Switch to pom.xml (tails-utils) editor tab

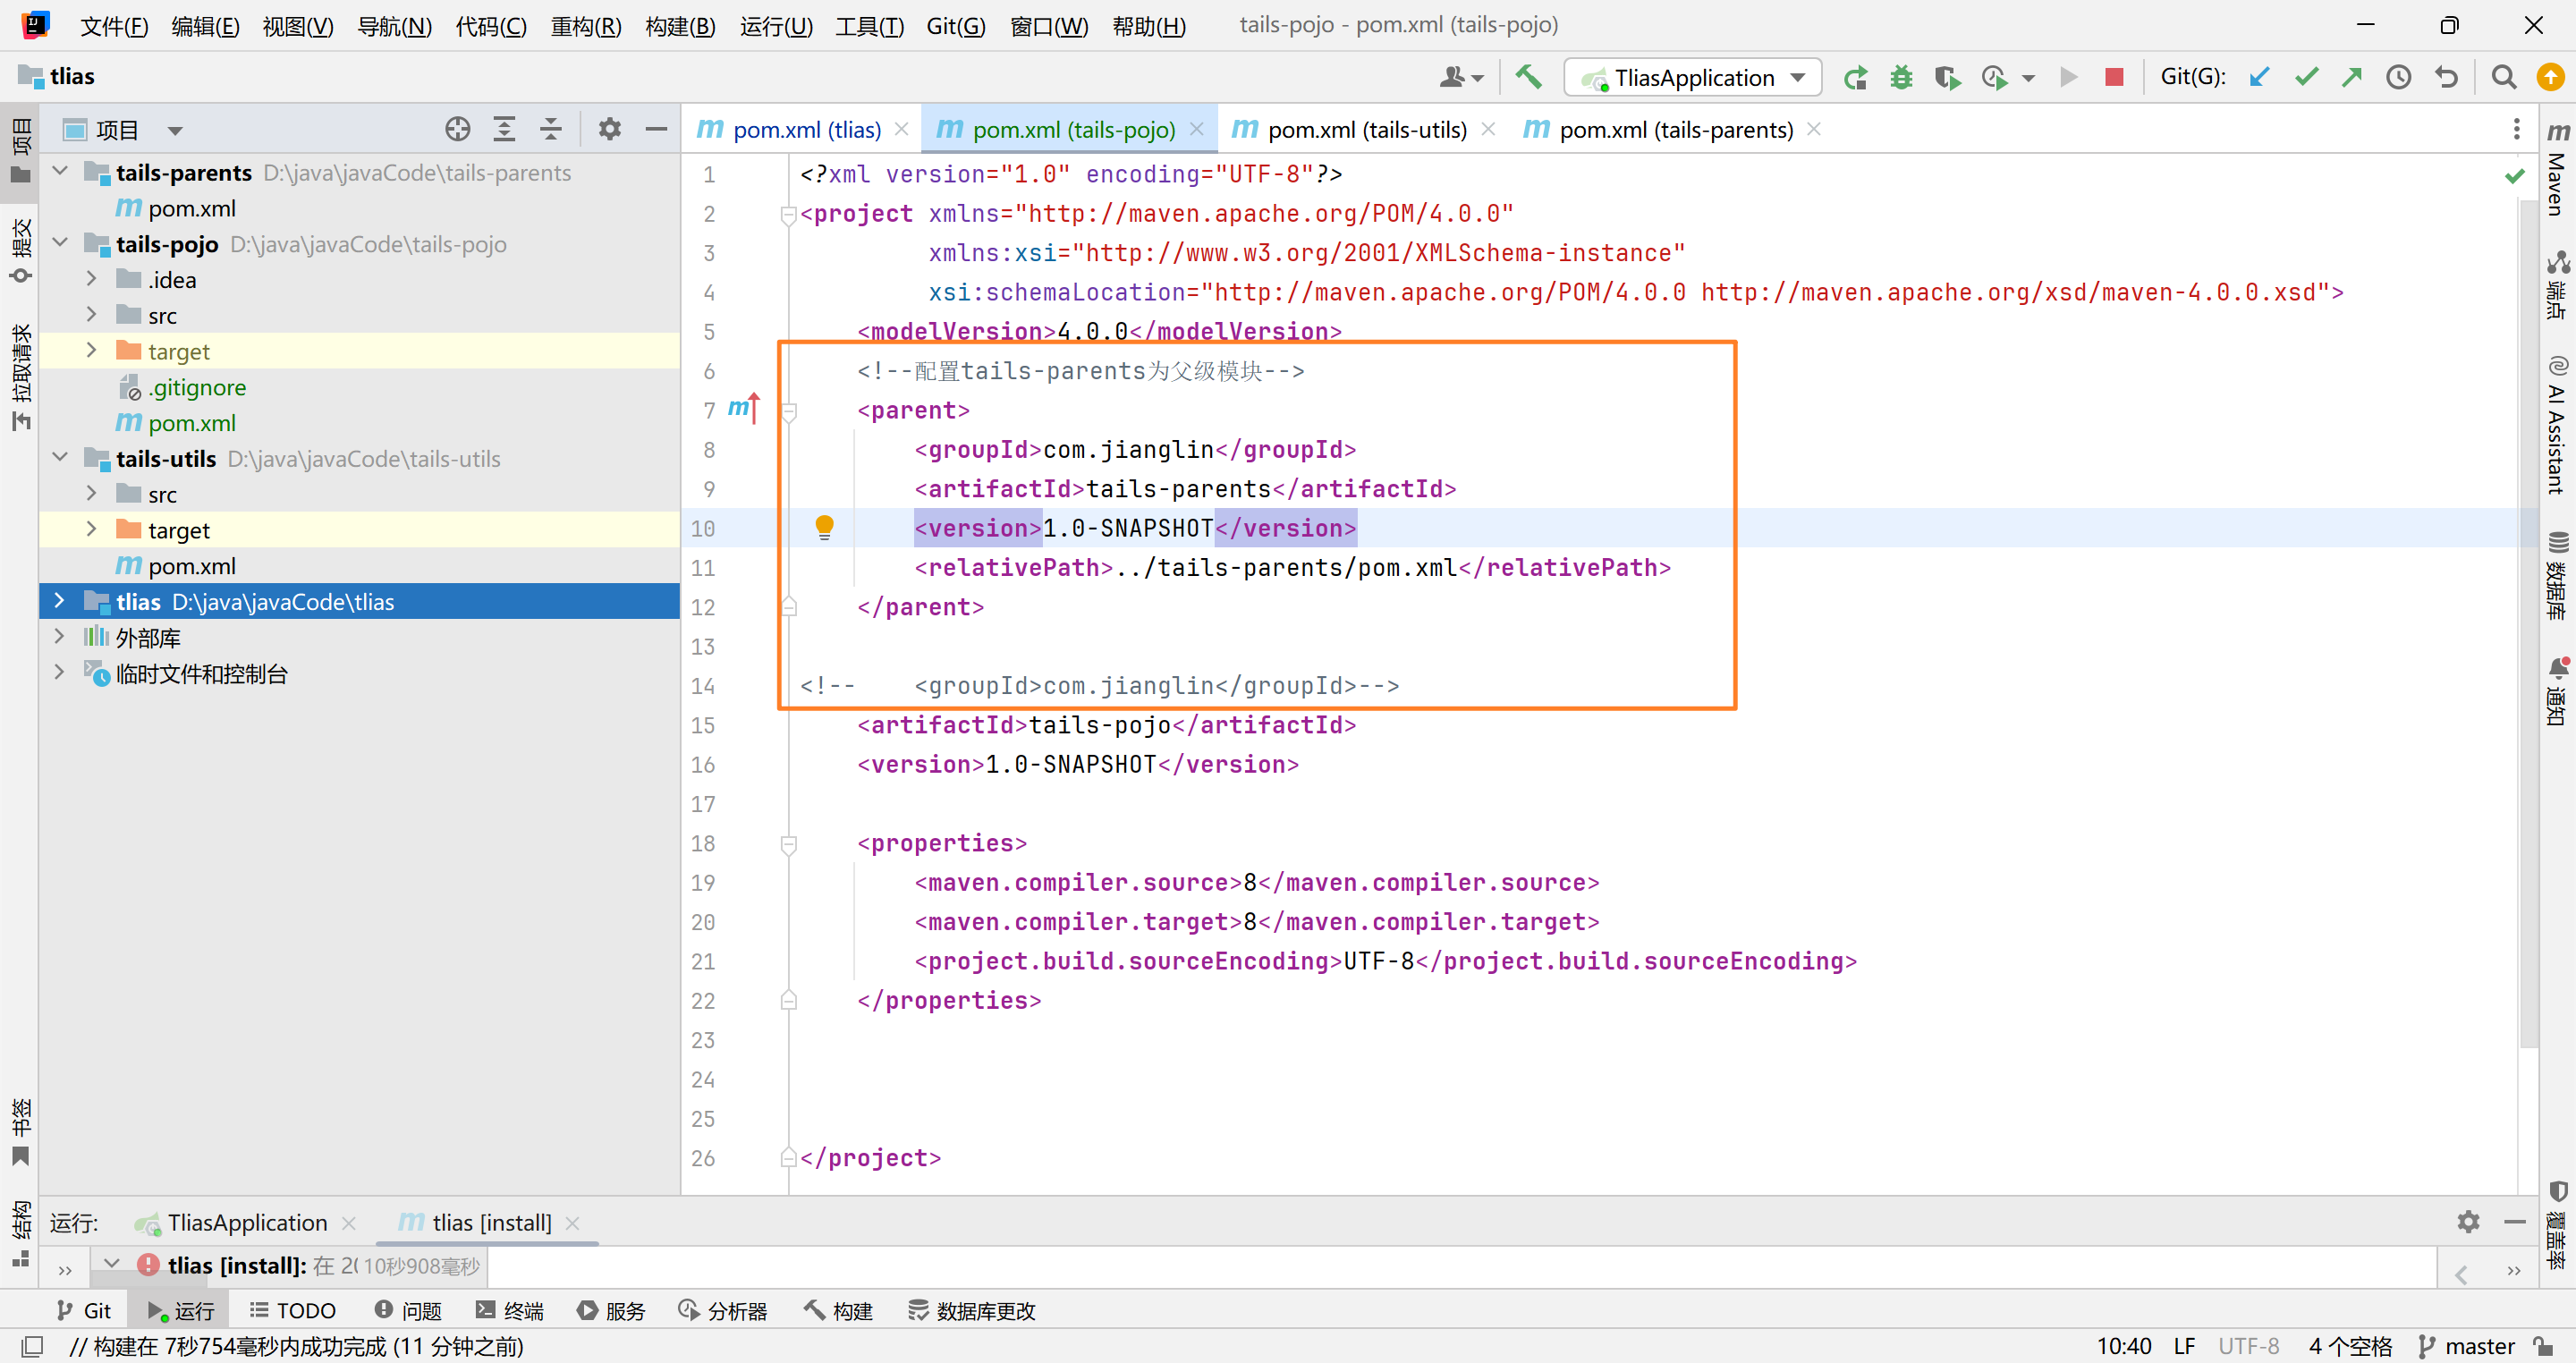(x=1366, y=130)
